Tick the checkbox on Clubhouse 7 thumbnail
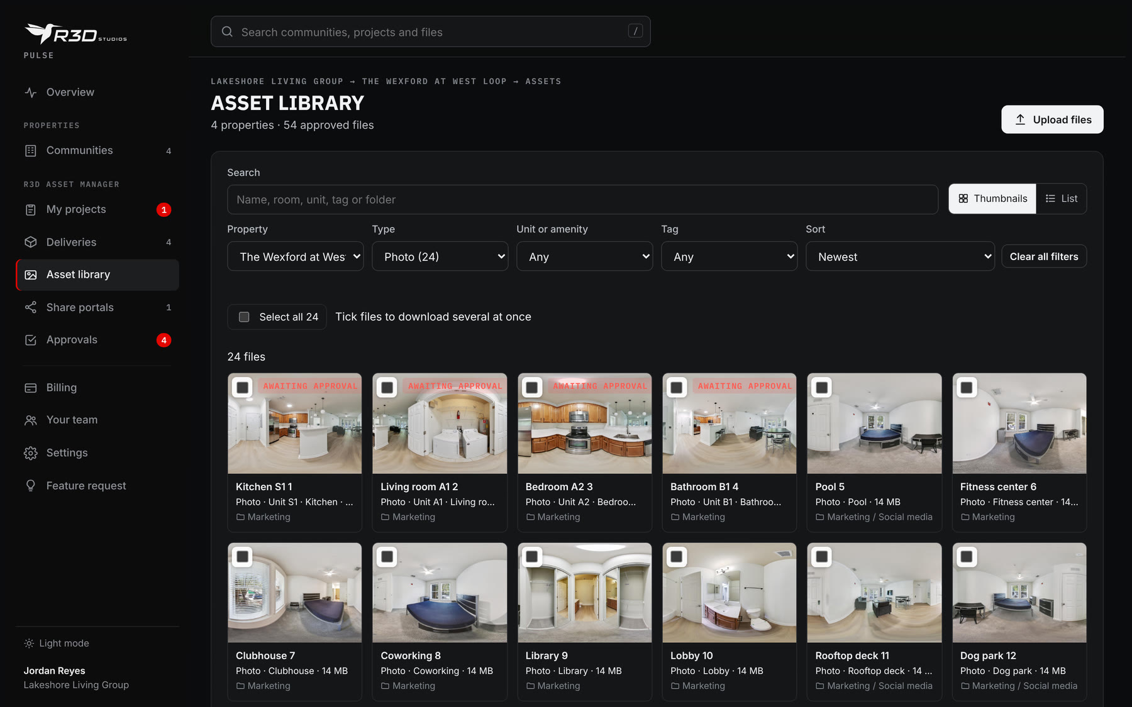The image size is (1132, 707). (x=242, y=556)
